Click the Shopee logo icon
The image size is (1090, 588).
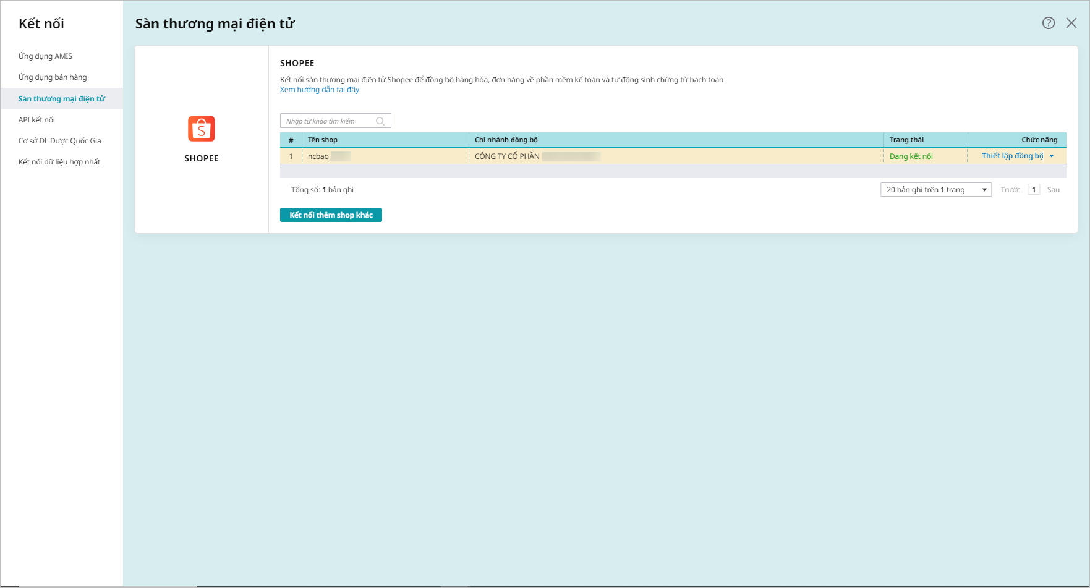click(x=202, y=129)
